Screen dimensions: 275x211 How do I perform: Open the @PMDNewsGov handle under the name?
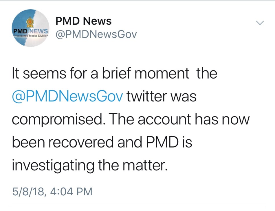pyautogui.click(x=96, y=34)
